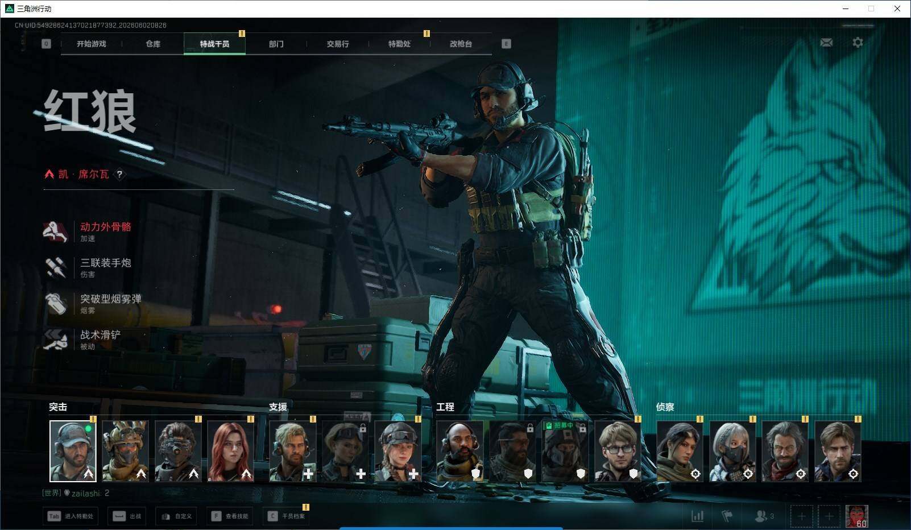Switch to the 特勤处 tab
911x530 pixels.
pyautogui.click(x=399, y=44)
